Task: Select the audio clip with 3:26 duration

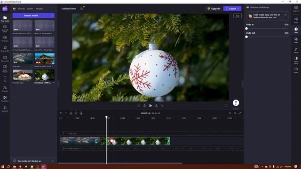Action: pyautogui.click(x=23, y=42)
